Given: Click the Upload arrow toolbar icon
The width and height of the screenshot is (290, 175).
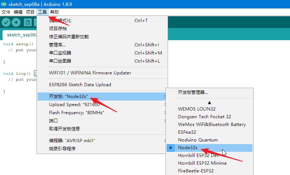Looking at the screenshot, I should click(16, 22).
